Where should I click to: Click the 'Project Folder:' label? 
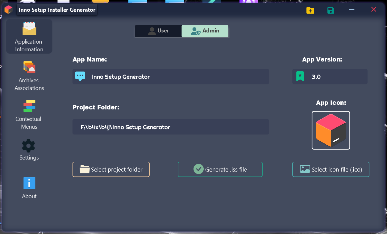[x=96, y=107]
